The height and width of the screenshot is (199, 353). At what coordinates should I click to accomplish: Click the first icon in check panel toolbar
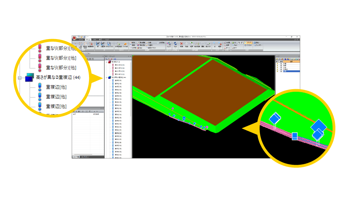coord(106,59)
